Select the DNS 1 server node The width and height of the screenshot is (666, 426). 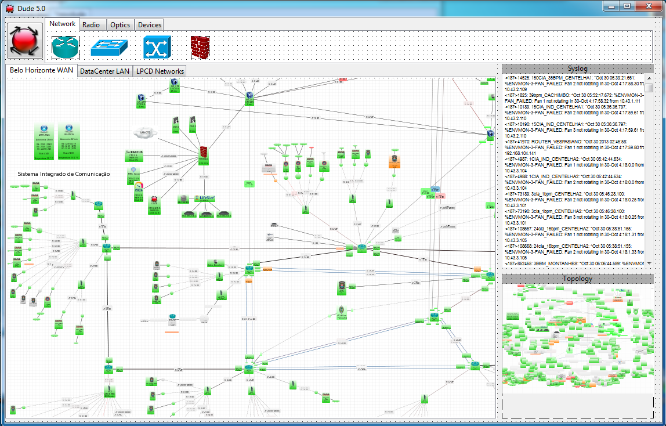pyautogui.click(x=175, y=124)
